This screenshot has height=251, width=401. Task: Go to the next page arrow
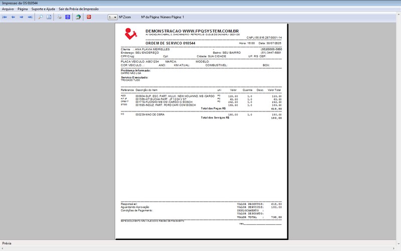pyautogui.click(x=21, y=17)
